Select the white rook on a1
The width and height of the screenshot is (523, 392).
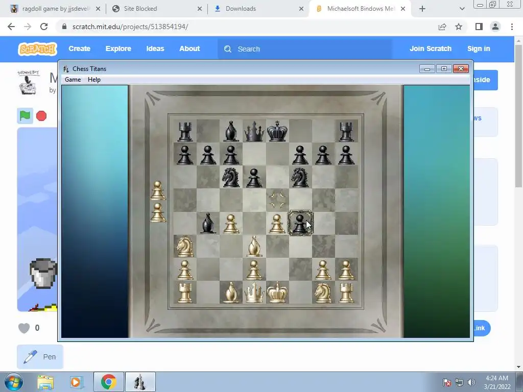point(185,292)
